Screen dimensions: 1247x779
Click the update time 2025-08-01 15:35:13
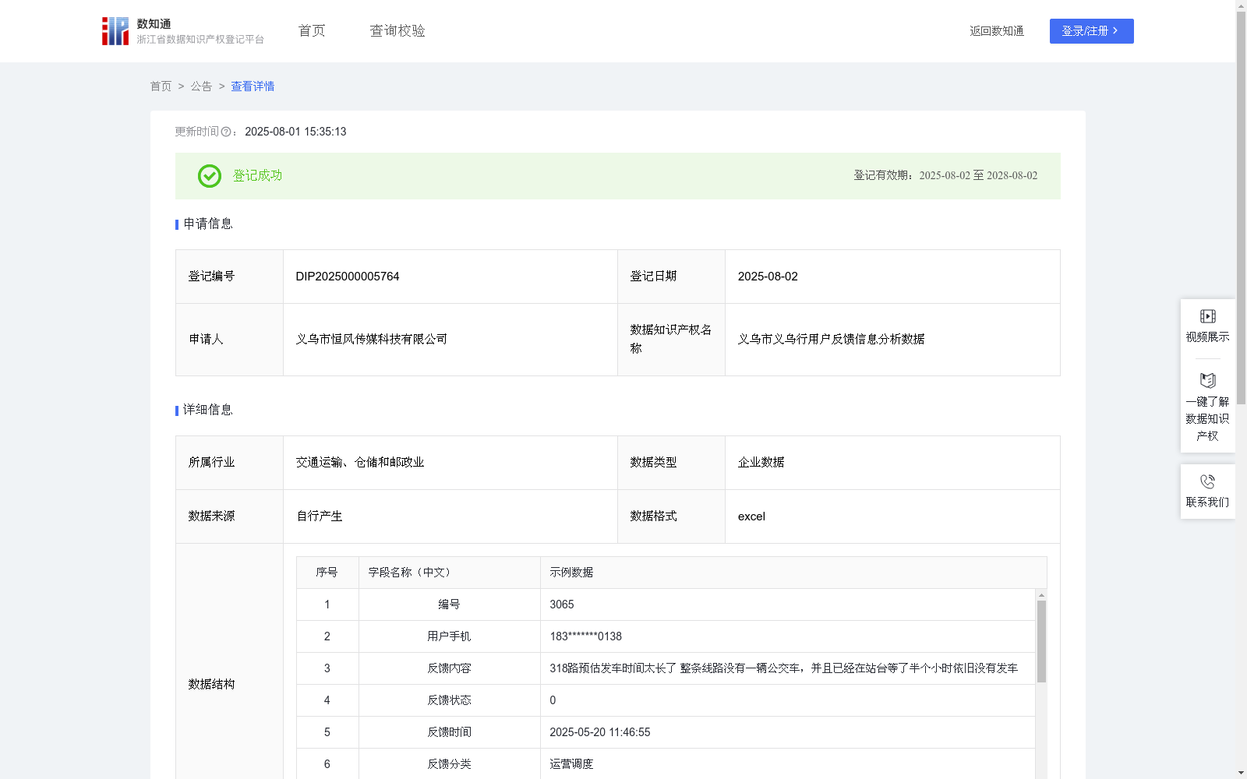pos(295,132)
